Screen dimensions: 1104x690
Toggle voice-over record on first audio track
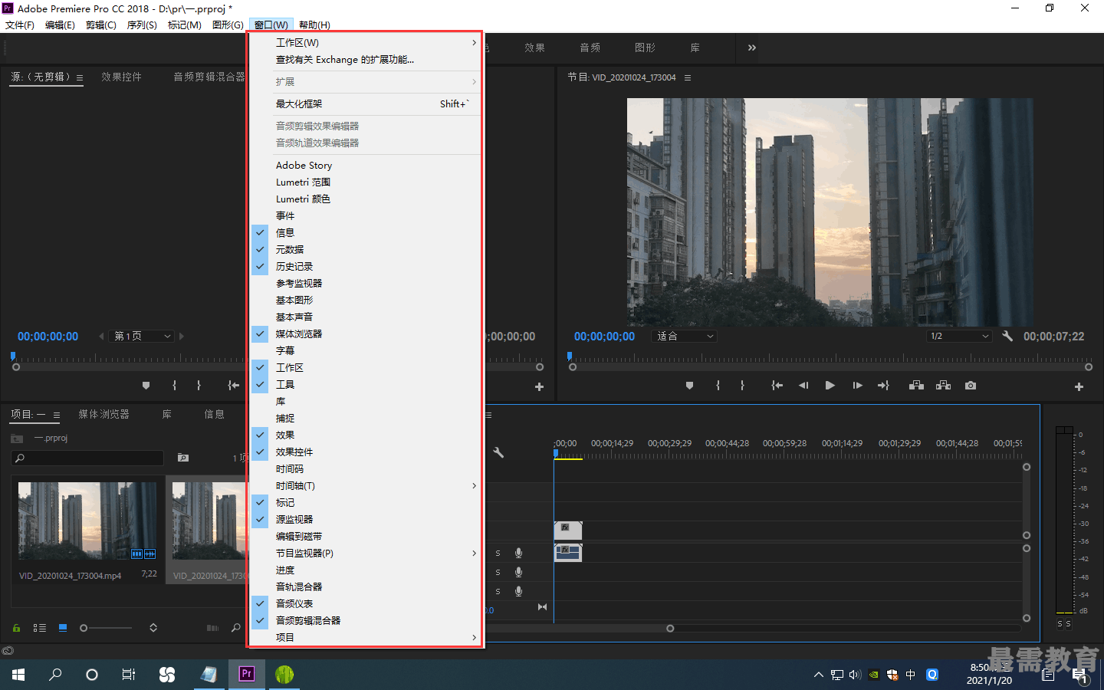click(519, 553)
